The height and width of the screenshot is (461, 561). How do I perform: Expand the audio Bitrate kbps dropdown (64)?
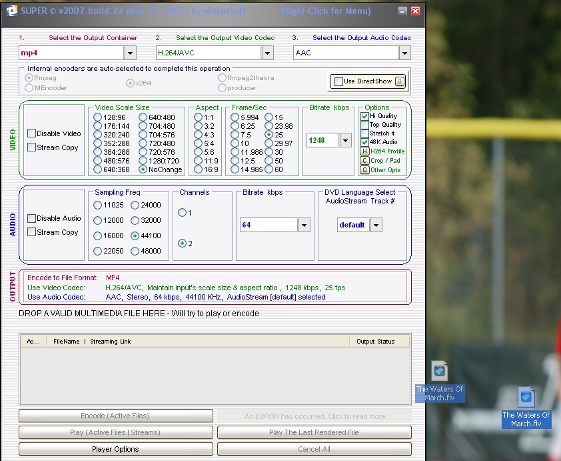(x=304, y=225)
